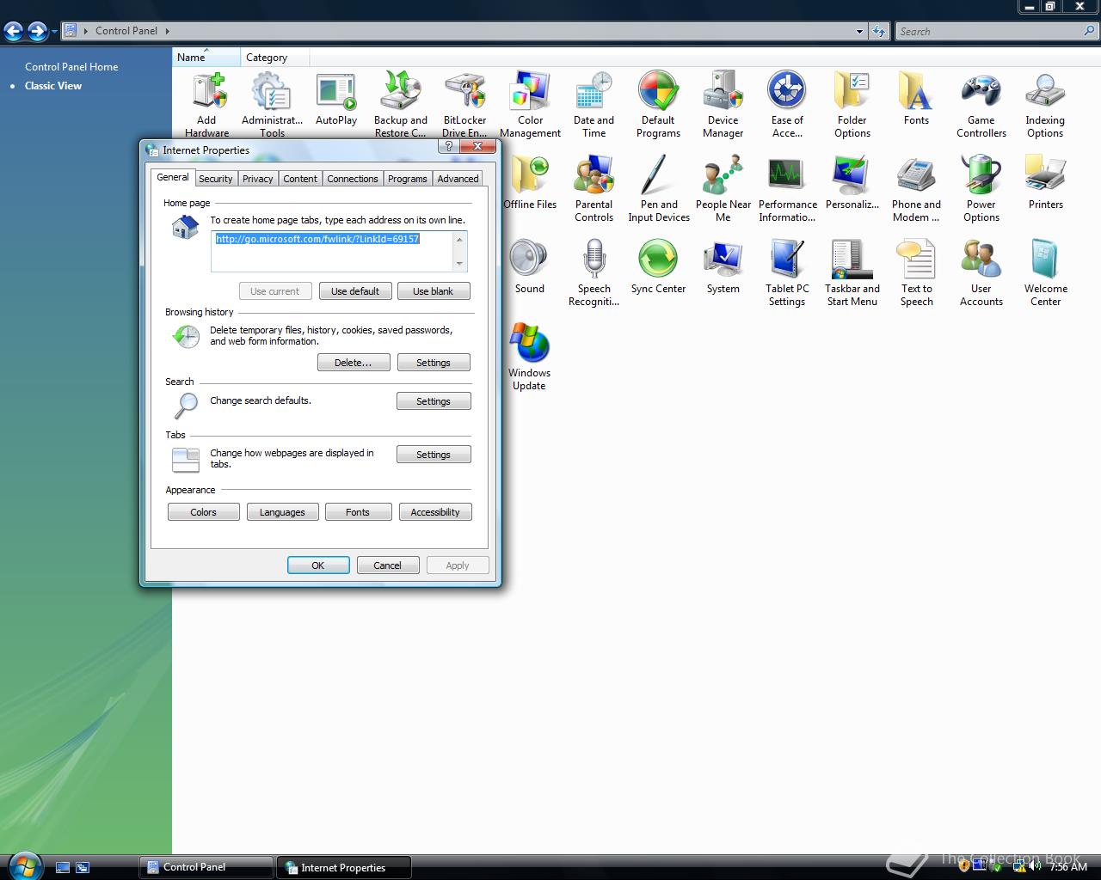Open Parental Controls icon
The width and height of the screenshot is (1101, 880).
594,188
